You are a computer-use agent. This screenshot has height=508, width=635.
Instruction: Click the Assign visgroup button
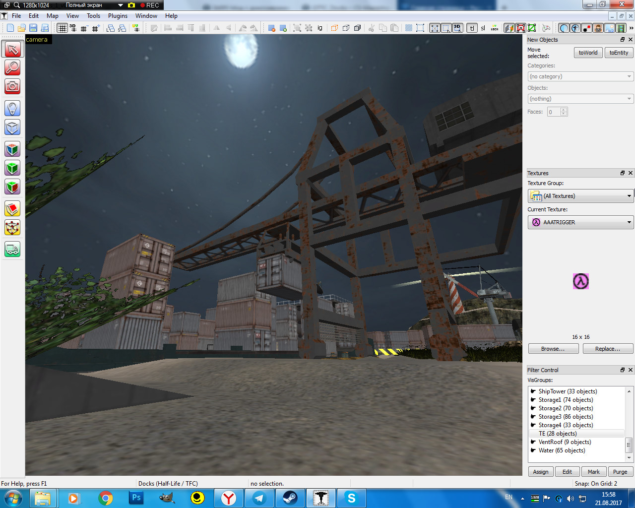[x=541, y=472]
